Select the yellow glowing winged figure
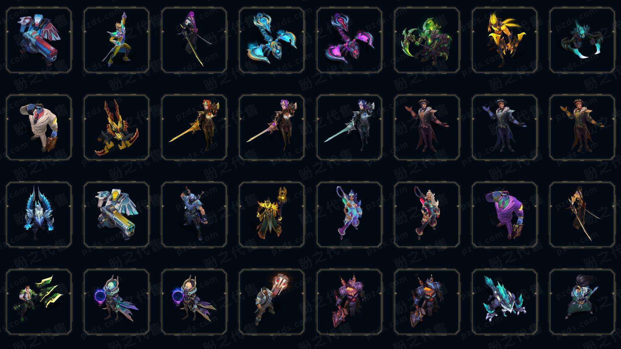 505,40
